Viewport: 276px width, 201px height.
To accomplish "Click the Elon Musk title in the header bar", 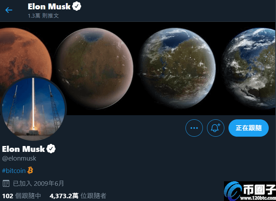I will (49, 7).
